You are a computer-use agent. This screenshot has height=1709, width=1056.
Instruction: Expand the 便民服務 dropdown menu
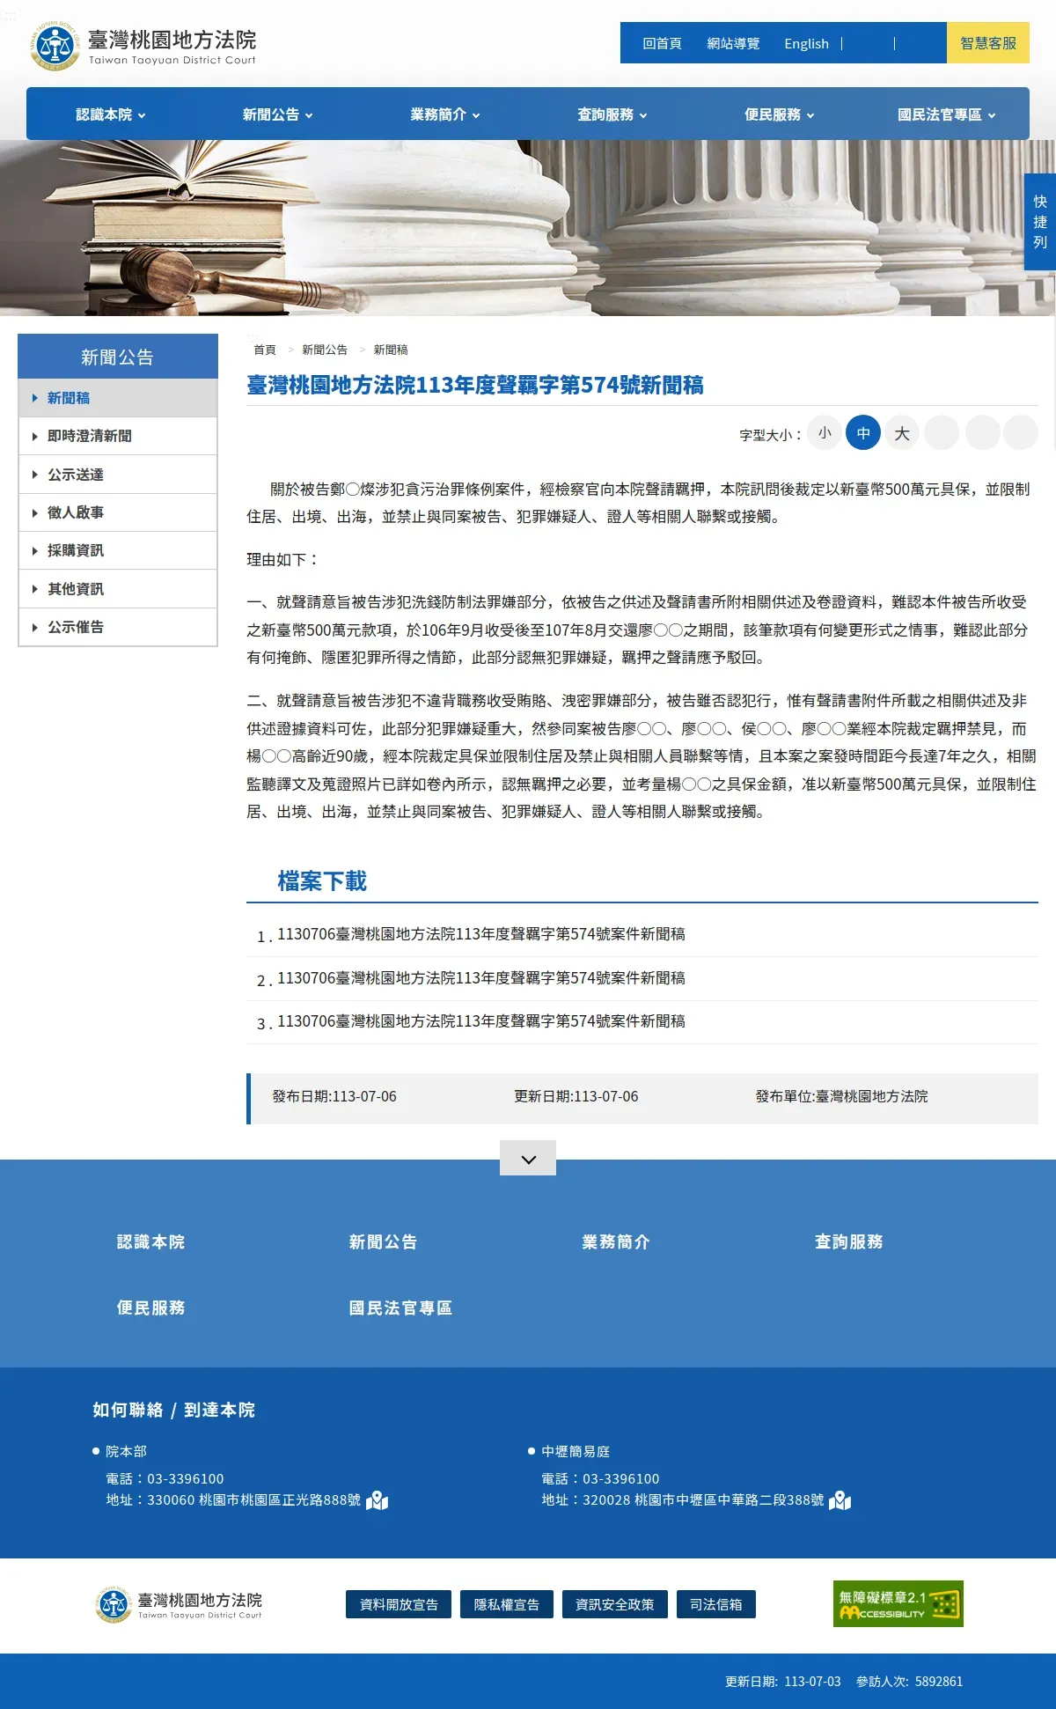779,114
